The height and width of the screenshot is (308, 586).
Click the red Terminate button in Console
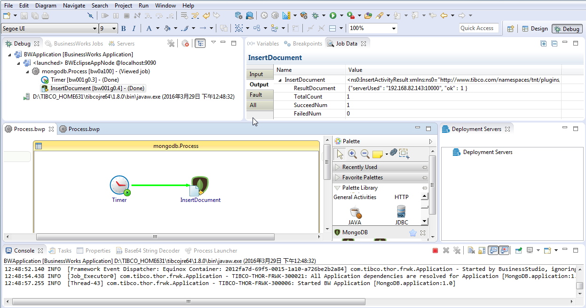[x=435, y=251]
